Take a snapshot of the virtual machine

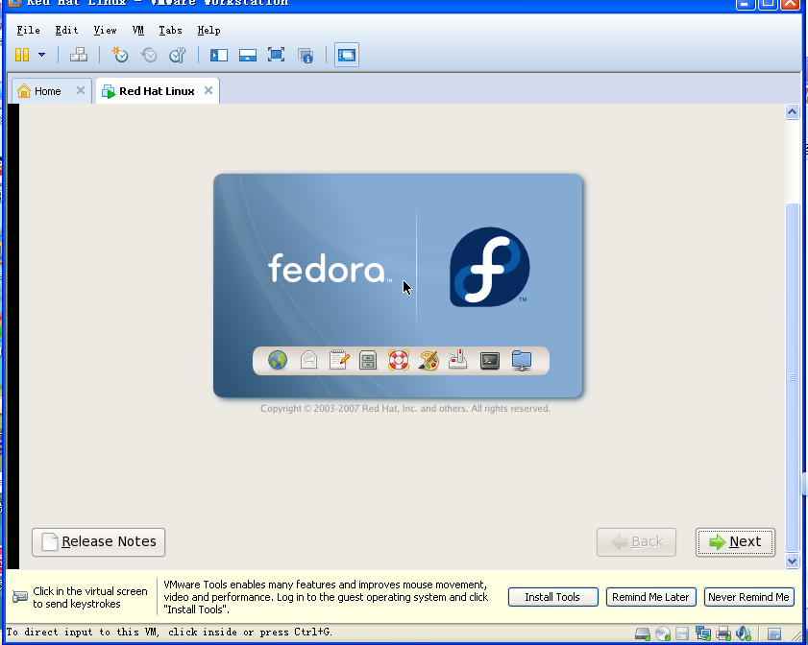[119, 55]
